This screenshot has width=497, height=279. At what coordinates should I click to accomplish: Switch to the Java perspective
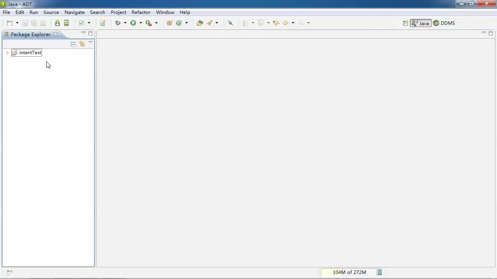pyautogui.click(x=421, y=23)
